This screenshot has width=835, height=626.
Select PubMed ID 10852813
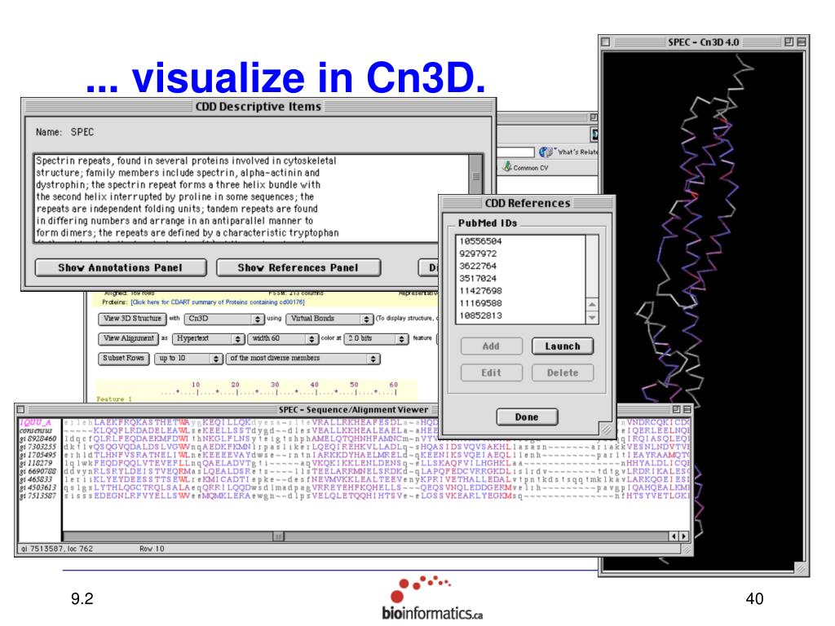tap(480, 315)
